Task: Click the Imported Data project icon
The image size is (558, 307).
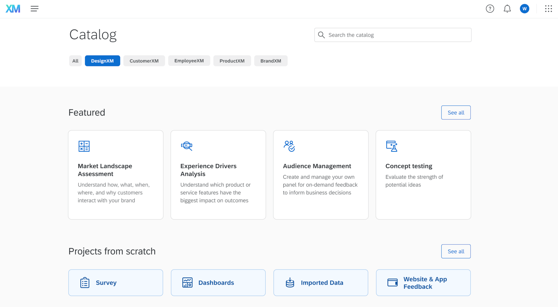Action: [x=290, y=283]
